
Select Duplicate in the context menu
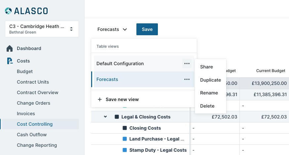210,80
